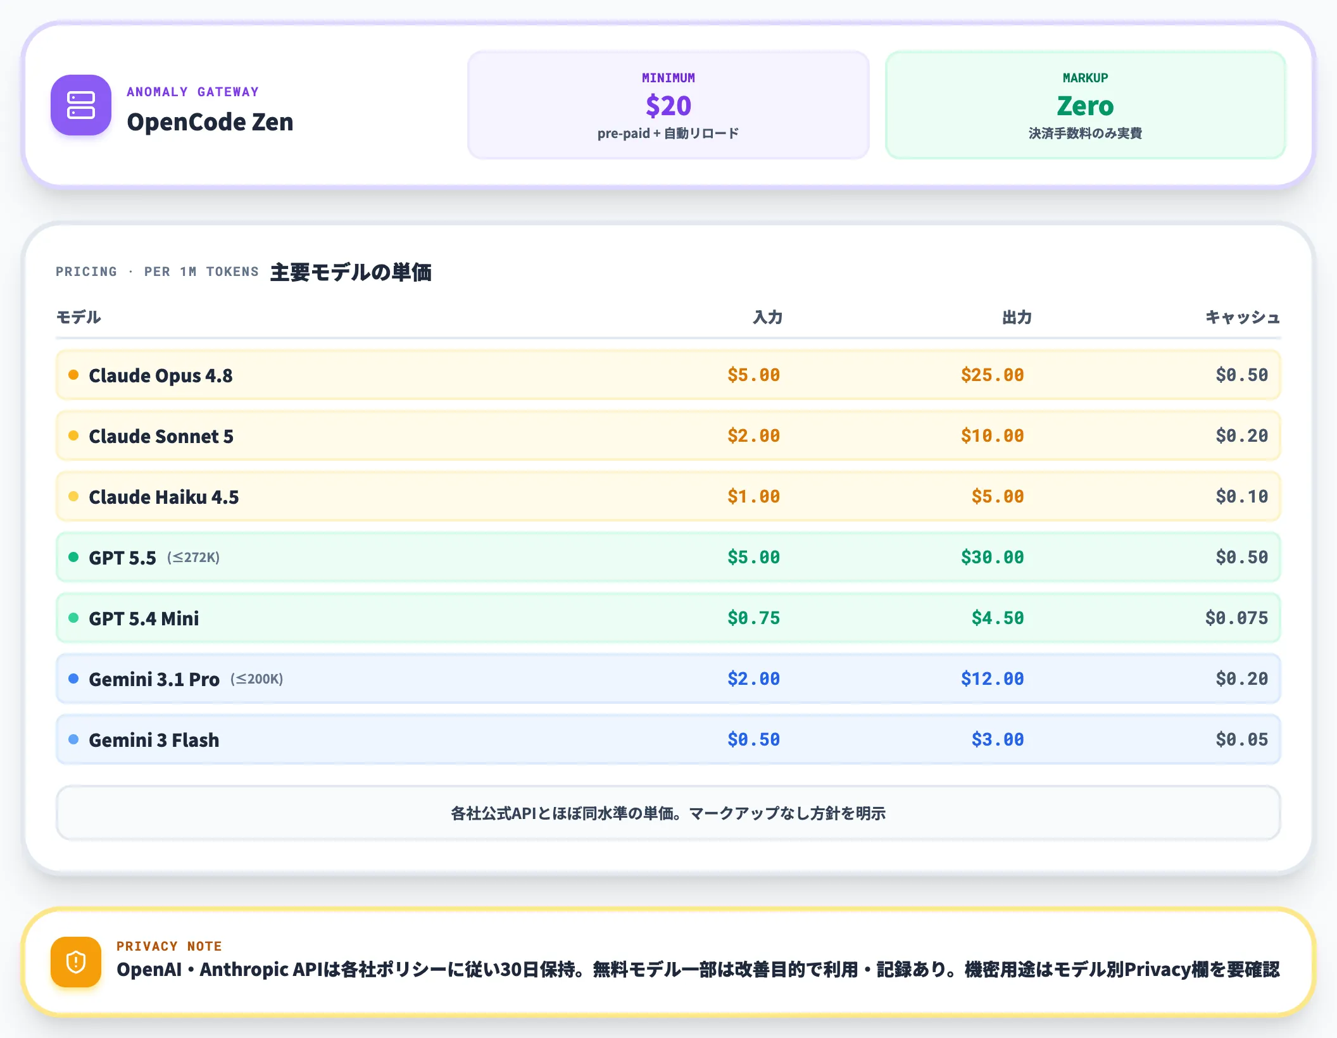Click the キャッシュ column header
Screen dimensions: 1337x1038
click(1243, 317)
